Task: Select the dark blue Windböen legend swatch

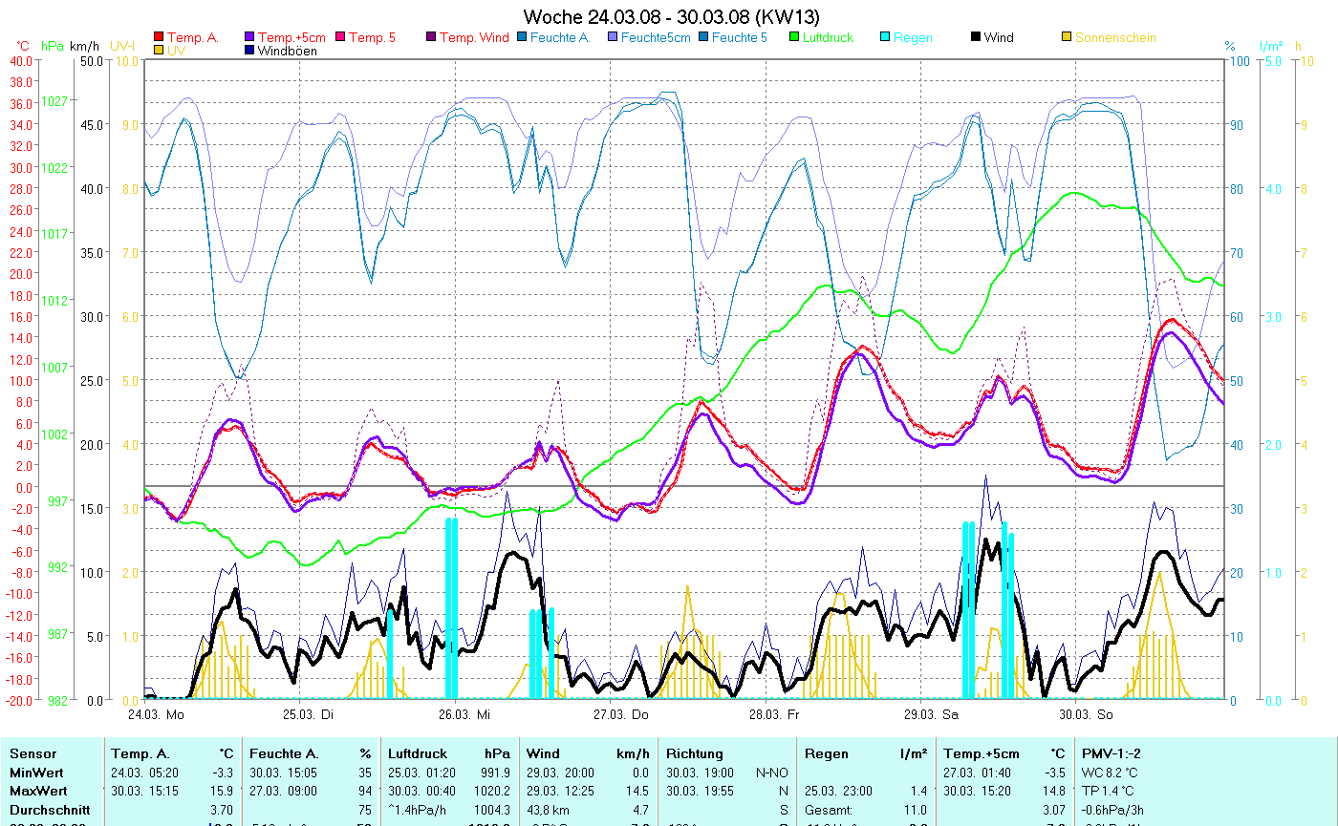Action: (250, 51)
